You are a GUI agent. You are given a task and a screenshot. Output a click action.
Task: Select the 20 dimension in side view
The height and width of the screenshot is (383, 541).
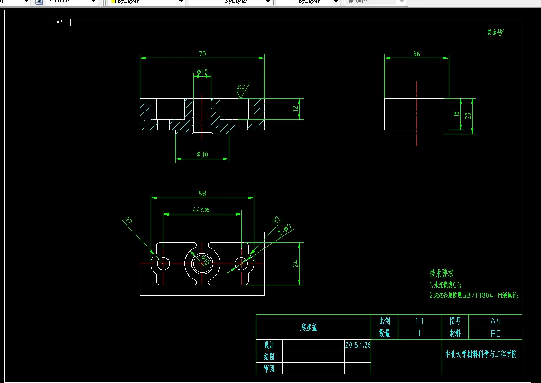[x=468, y=116]
